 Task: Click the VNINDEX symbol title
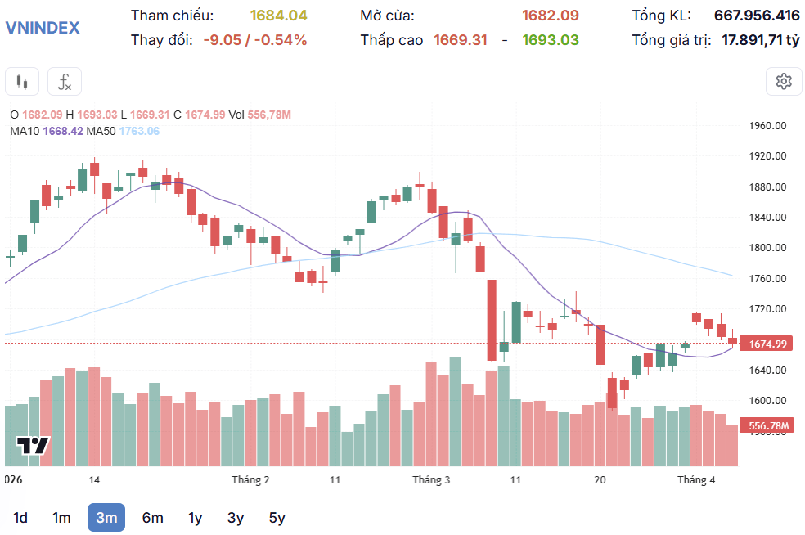pyautogui.click(x=43, y=27)
